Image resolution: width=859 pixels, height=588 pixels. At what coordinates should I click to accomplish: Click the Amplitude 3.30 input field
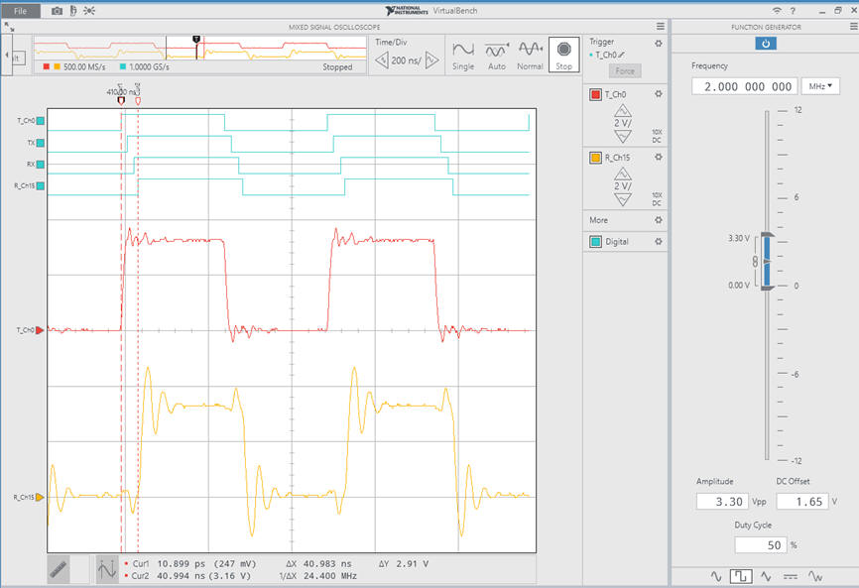click(x=722, y=502)
